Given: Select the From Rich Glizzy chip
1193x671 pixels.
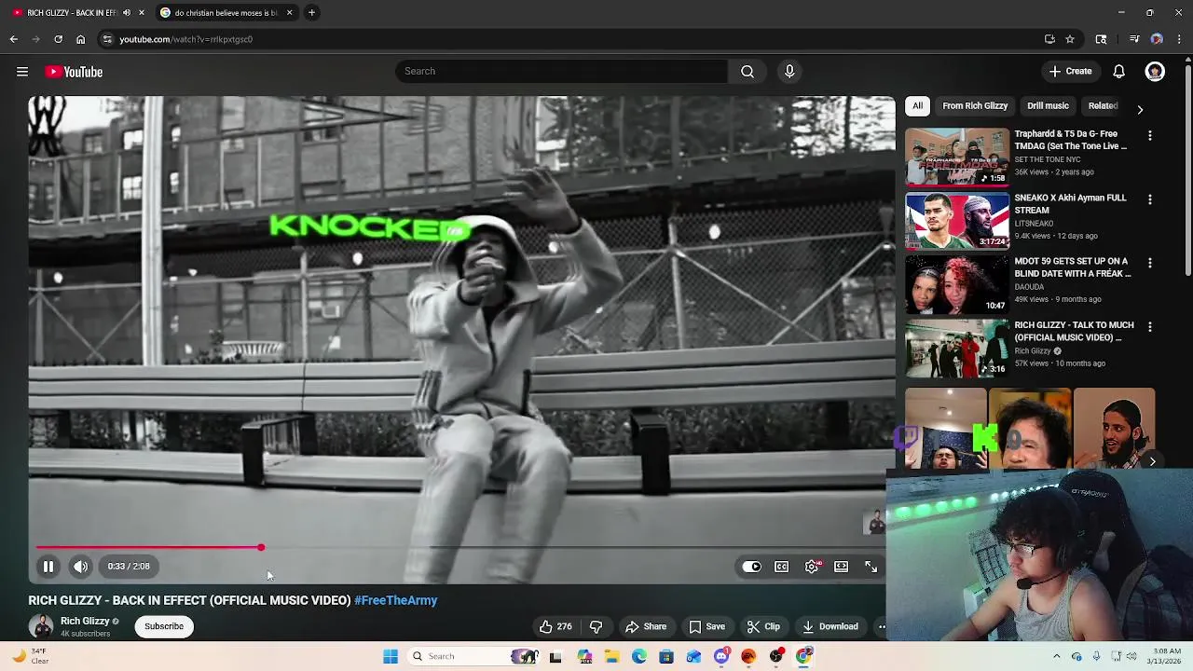Looking at the screenshot, I should (x=975, y=106).
